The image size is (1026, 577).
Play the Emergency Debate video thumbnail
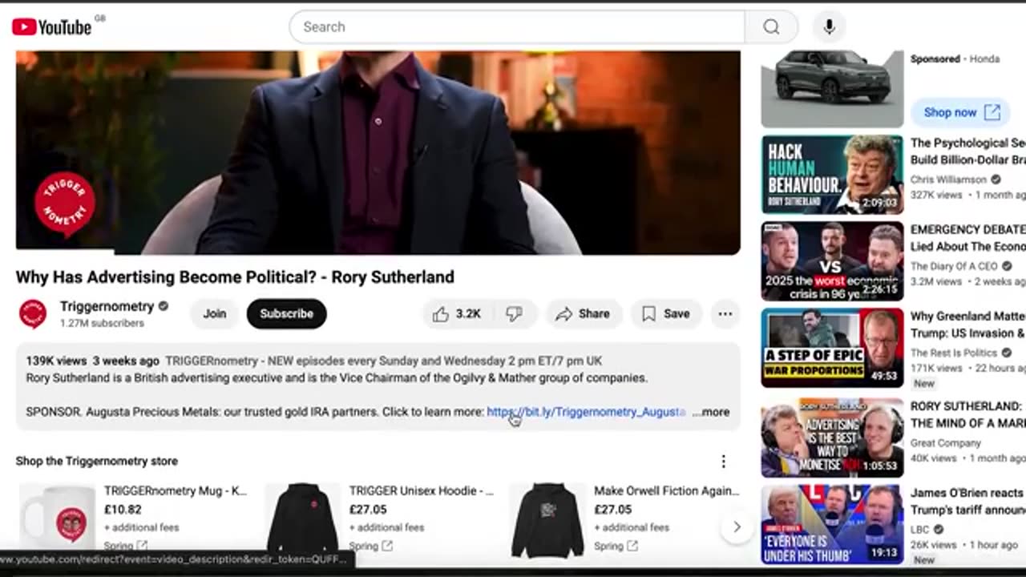pyautogui.click(x=832, y=261)
